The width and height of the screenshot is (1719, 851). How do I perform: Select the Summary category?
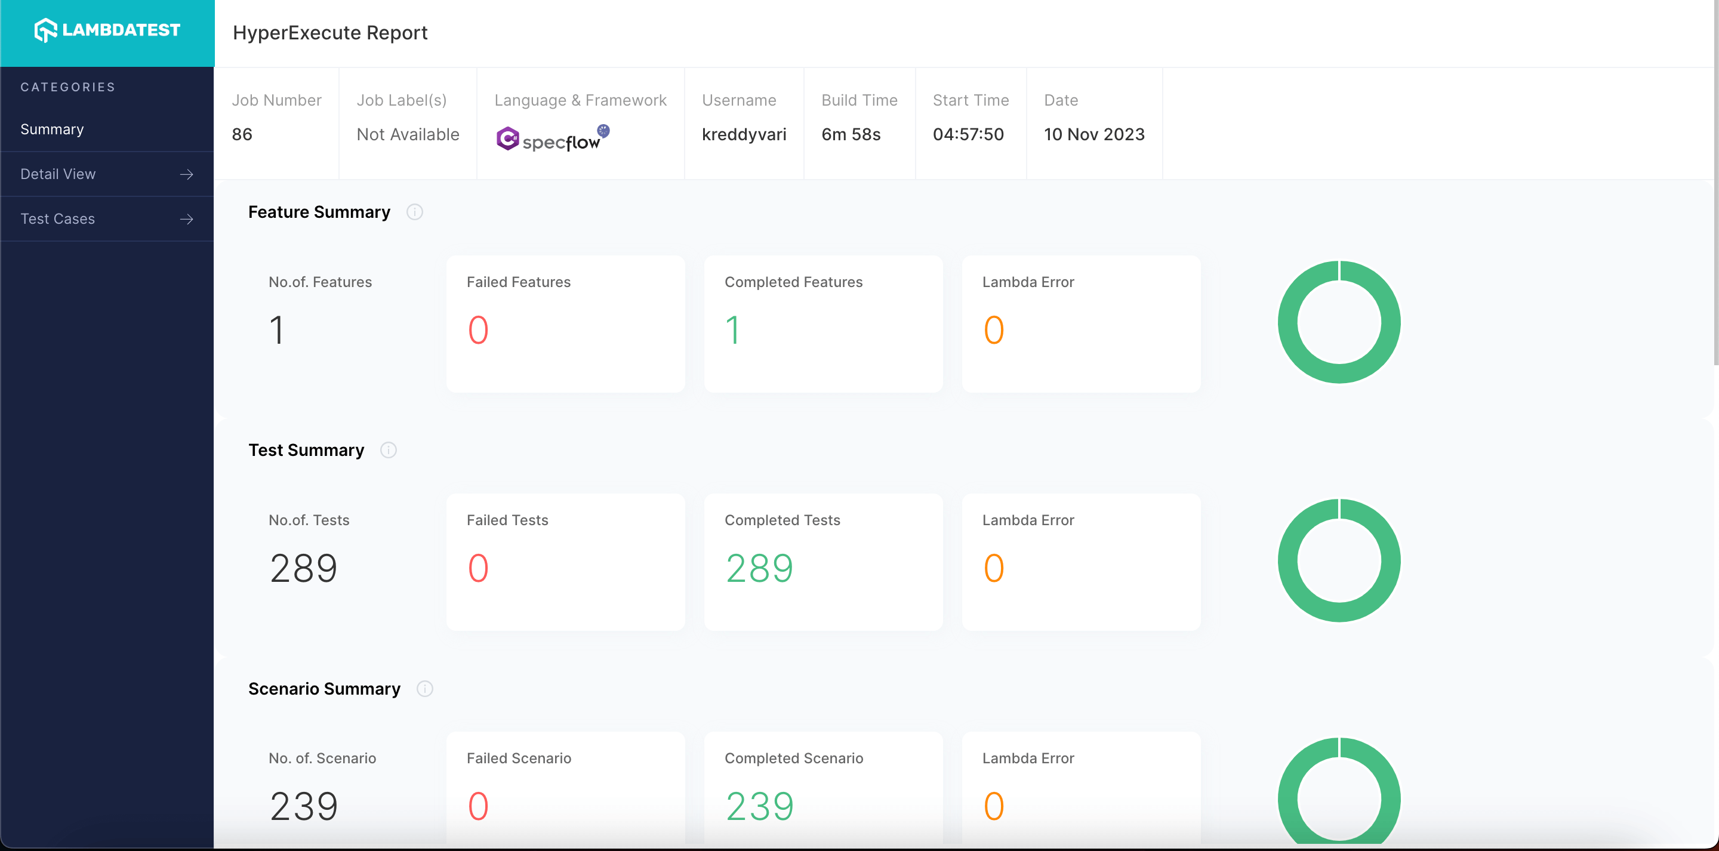[52, 129]
